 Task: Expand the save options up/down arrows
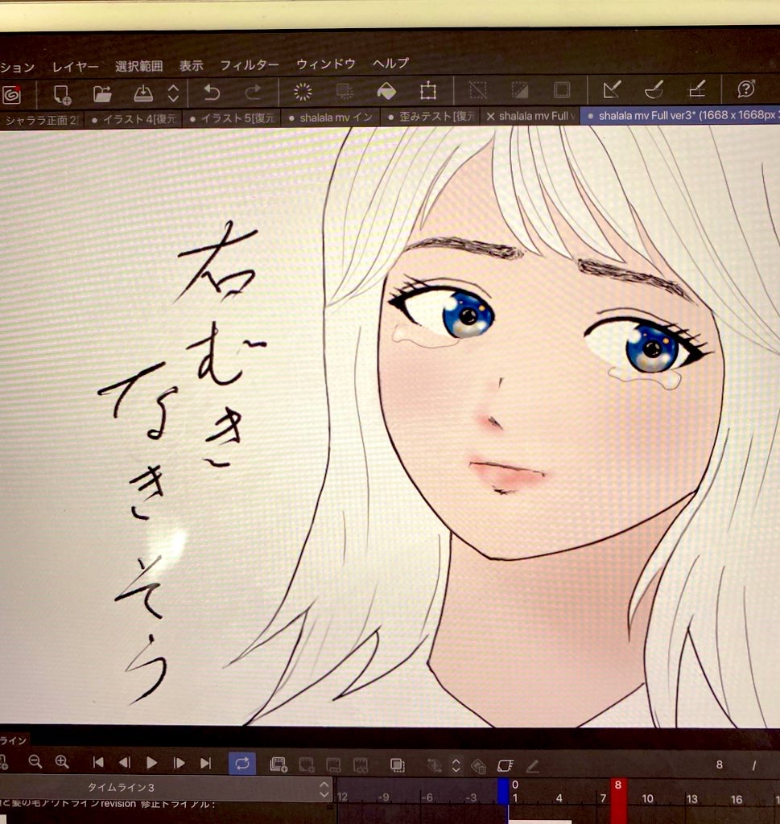point(173,93)
